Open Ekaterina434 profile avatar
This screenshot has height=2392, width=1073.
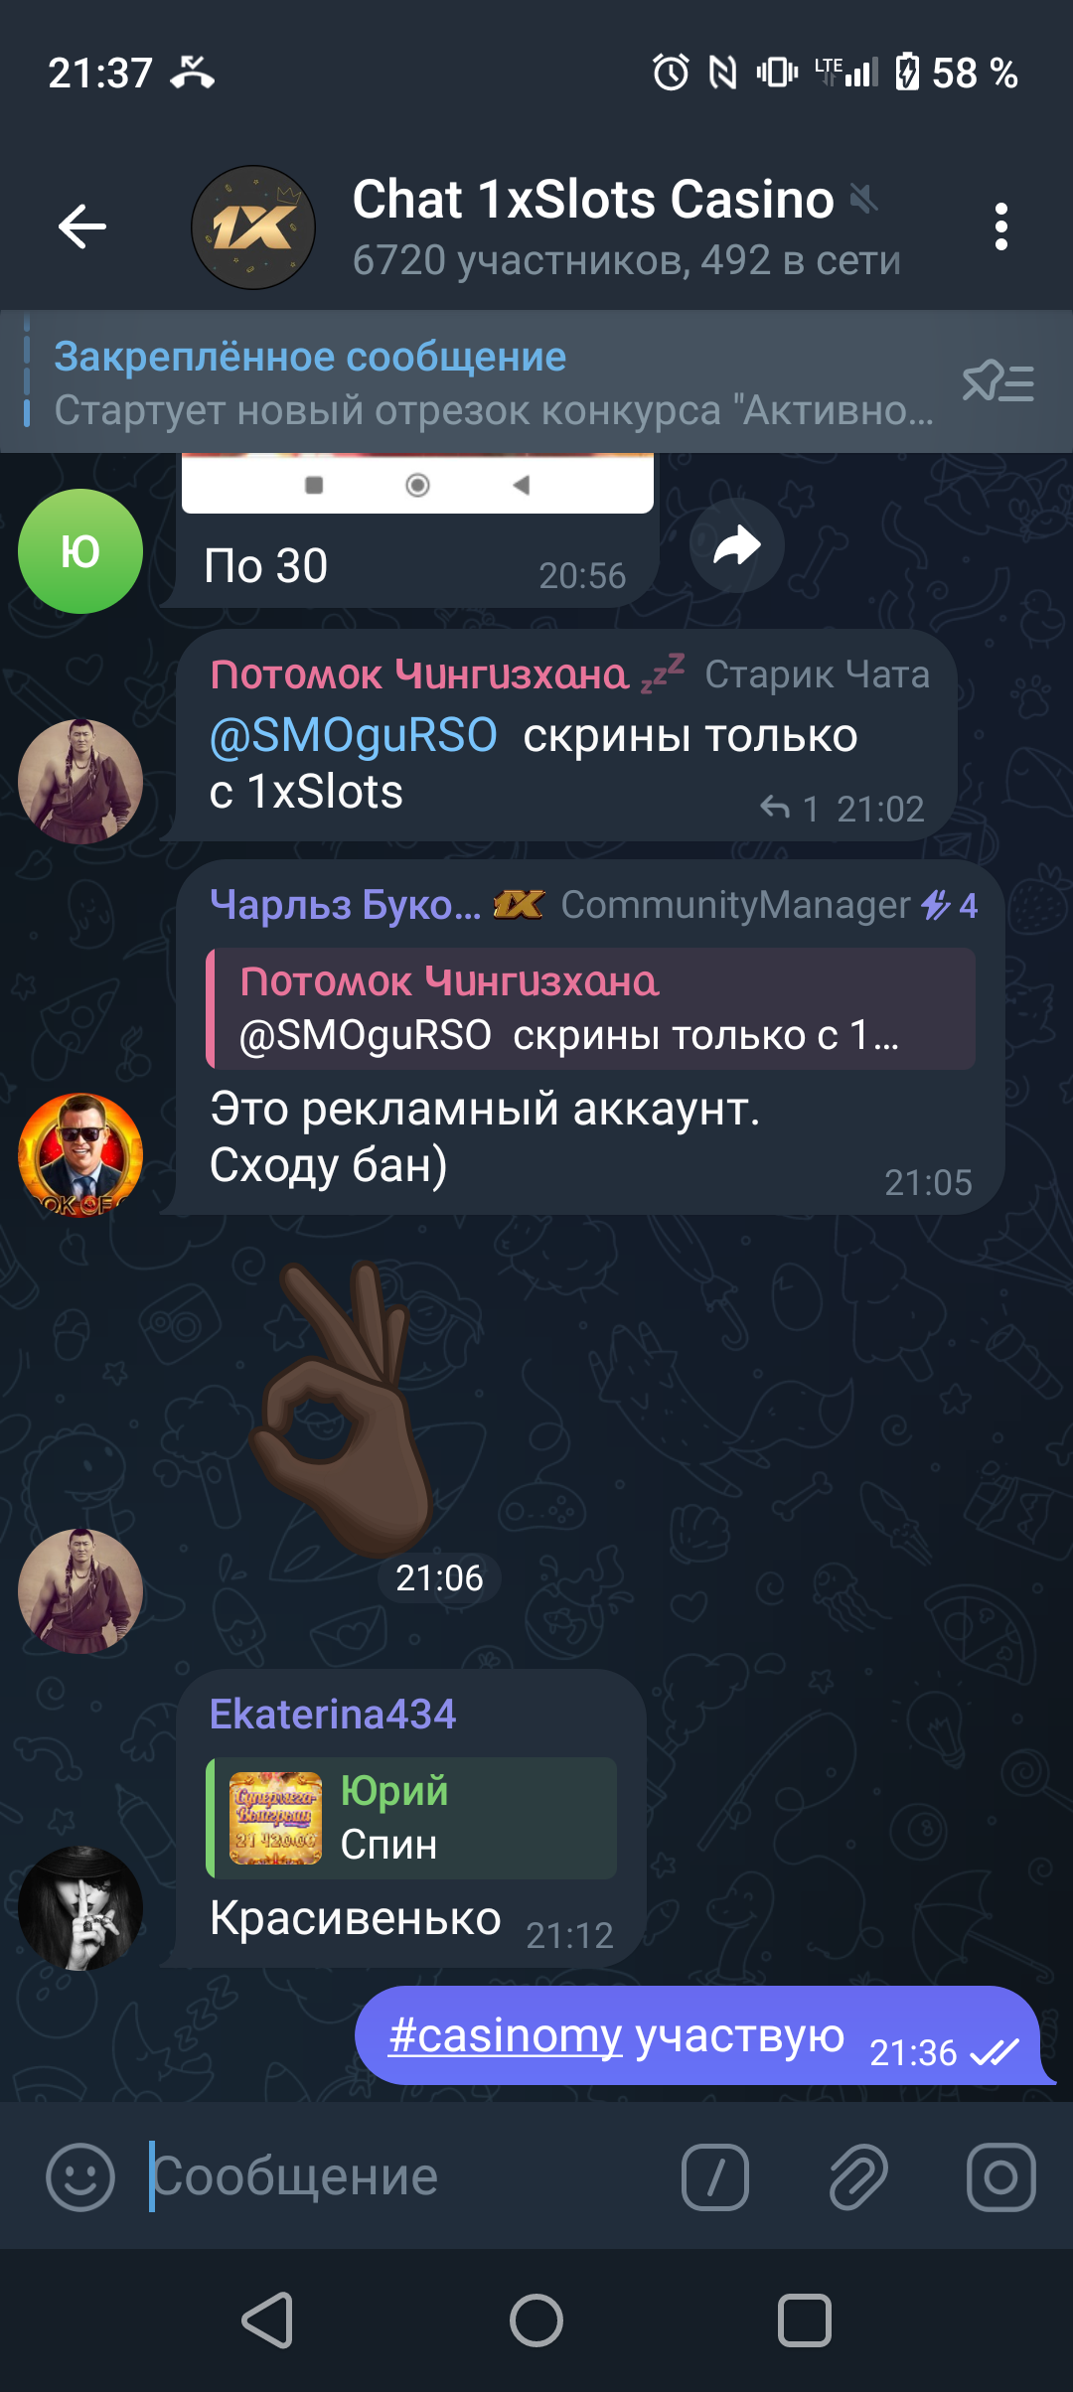[80, 1908]
